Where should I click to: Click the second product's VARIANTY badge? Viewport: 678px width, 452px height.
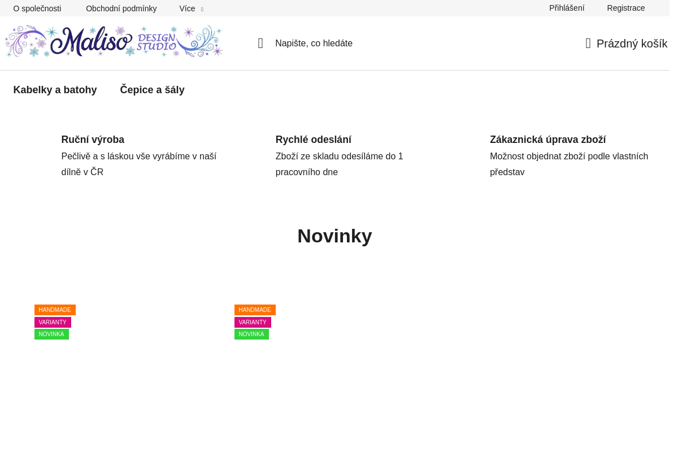pos(253,322)
